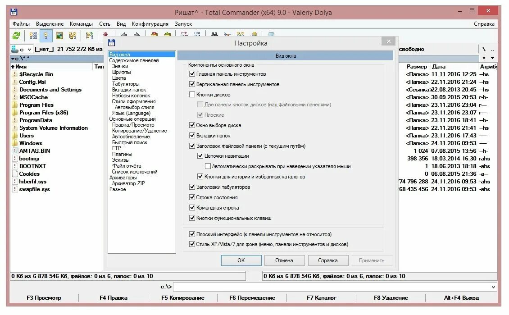This screenshot has height=315, width=509.
Task: Uncheck Командная строка checkbox
Action: pos(192,207)
